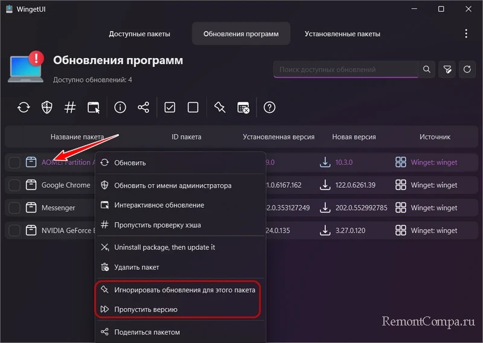Open the manage ignored updates toolbar icon
This screenshot has width=483, height=343.
[x=243, y=107]
